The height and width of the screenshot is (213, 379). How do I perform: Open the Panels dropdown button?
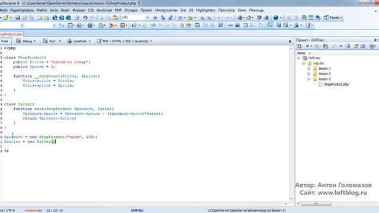pyautogui.click(x=333, y=18)
